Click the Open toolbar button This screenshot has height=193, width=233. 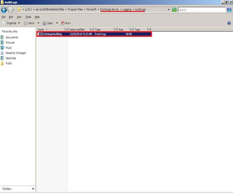pos(48,23)
